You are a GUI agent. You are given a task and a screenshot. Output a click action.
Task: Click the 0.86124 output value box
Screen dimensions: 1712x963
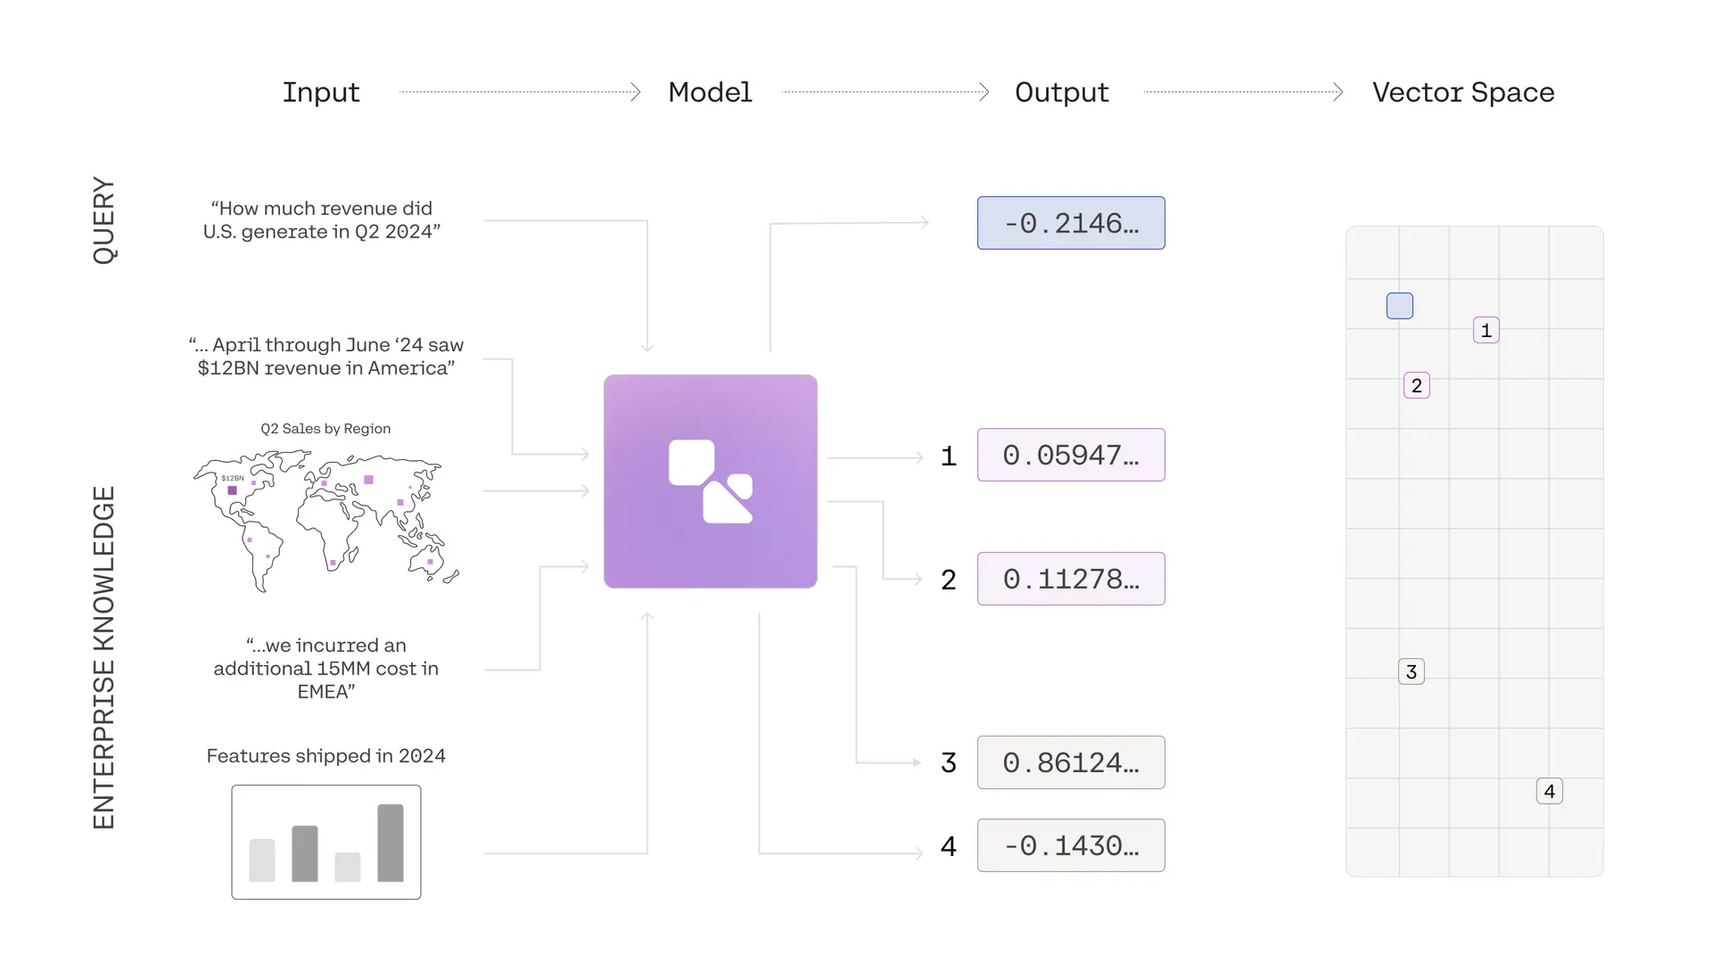[1071, 762]
